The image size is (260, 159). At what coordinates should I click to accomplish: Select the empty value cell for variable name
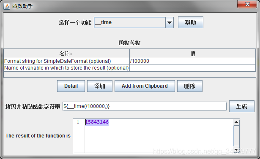pyautogui.click(x=192, y=68)
